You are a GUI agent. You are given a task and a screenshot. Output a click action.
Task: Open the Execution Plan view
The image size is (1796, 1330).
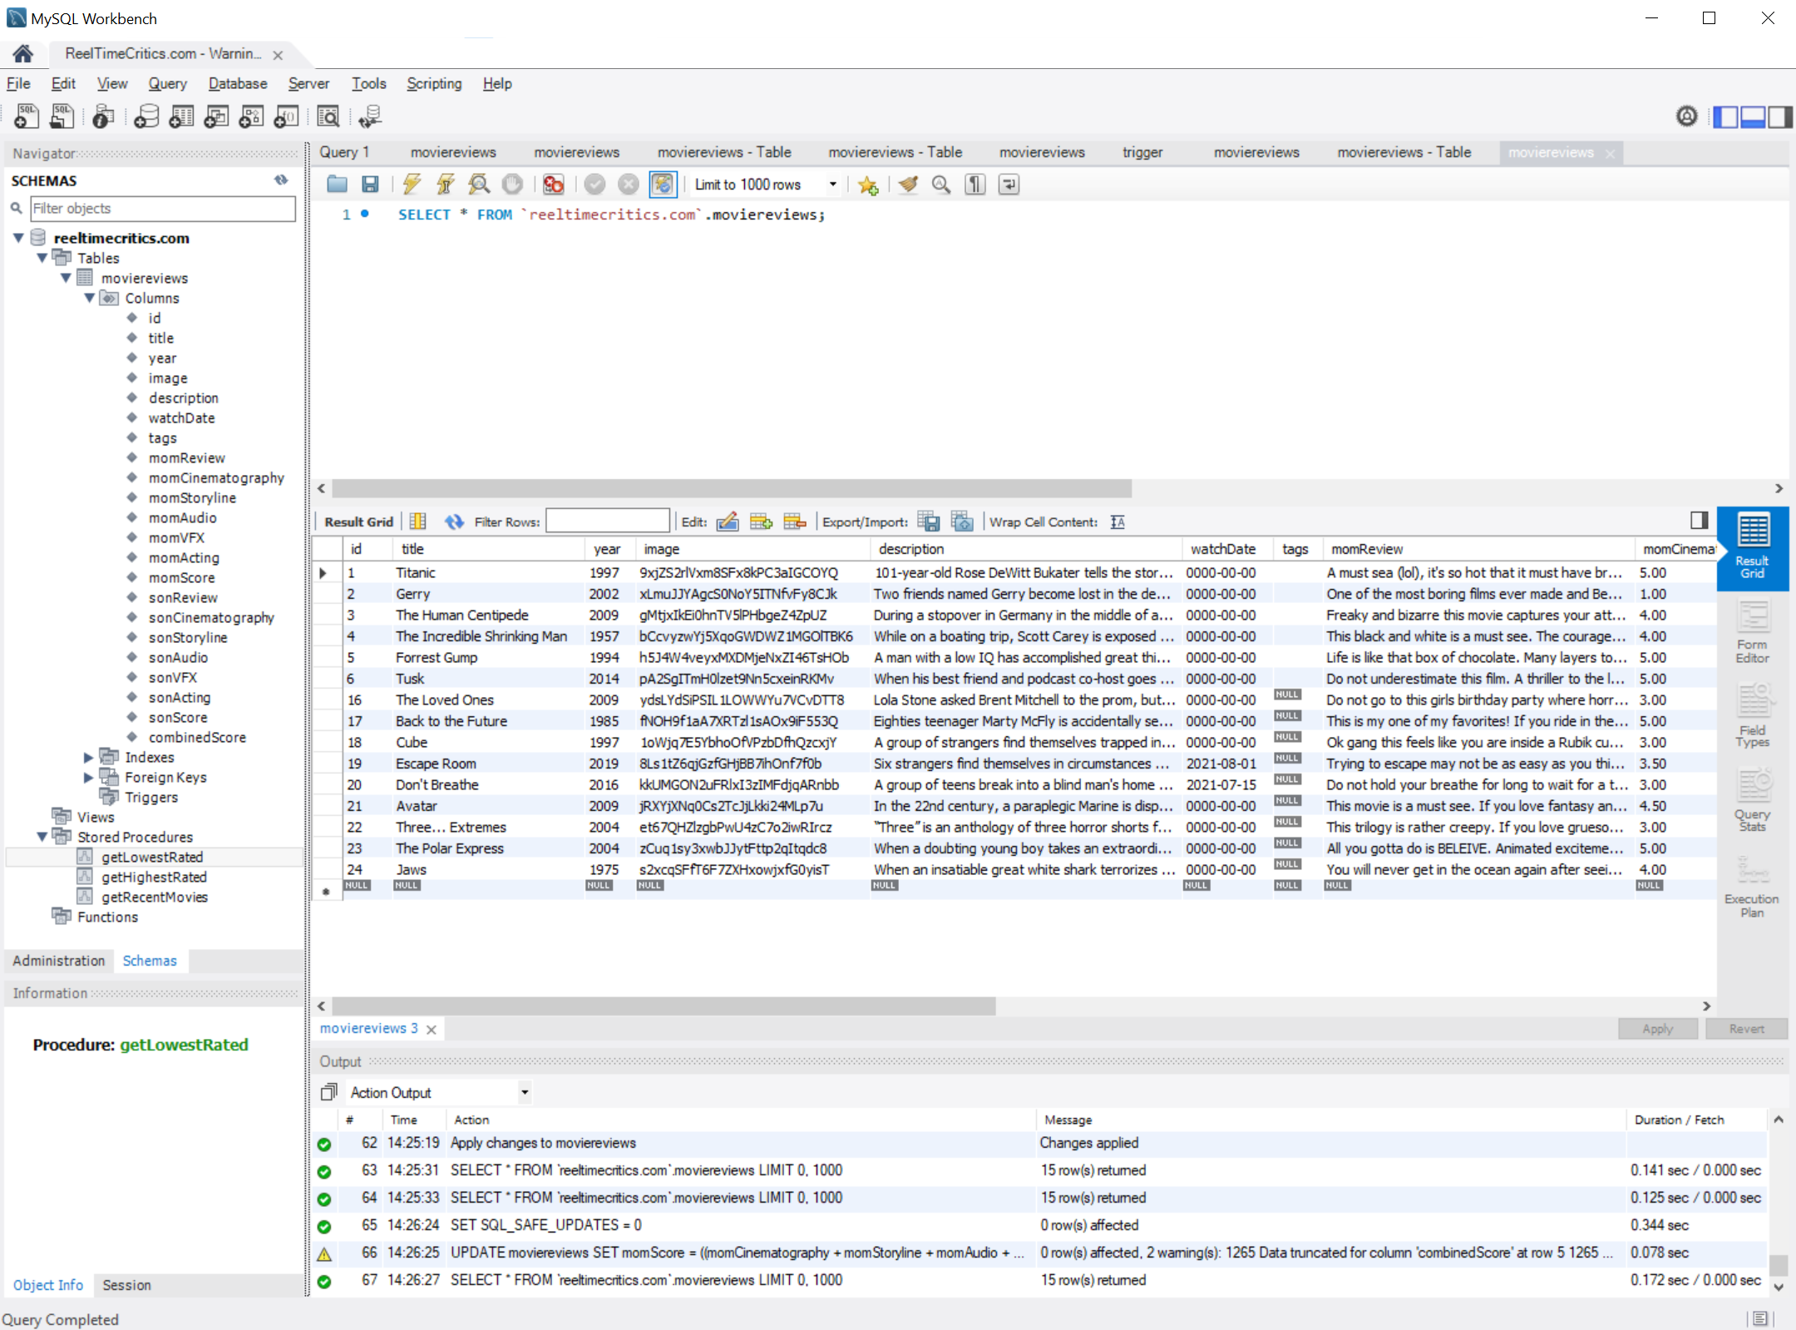[1753, 886]
